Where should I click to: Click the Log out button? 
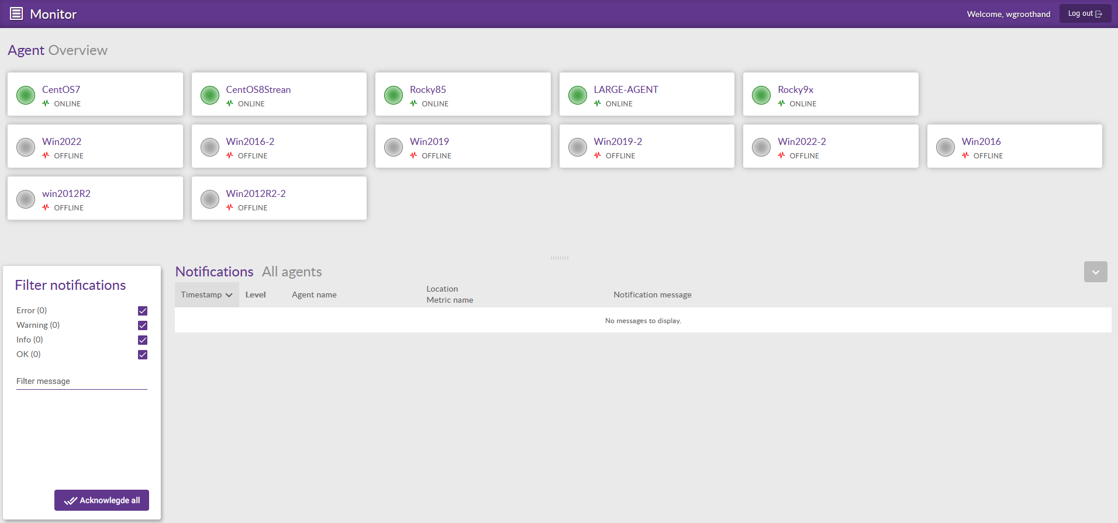point(1085,13)
